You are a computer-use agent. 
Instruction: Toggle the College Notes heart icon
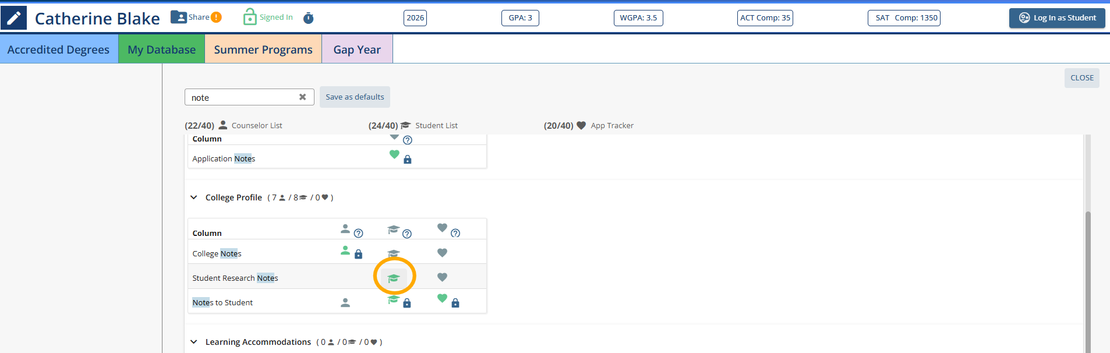pos(443,253)
